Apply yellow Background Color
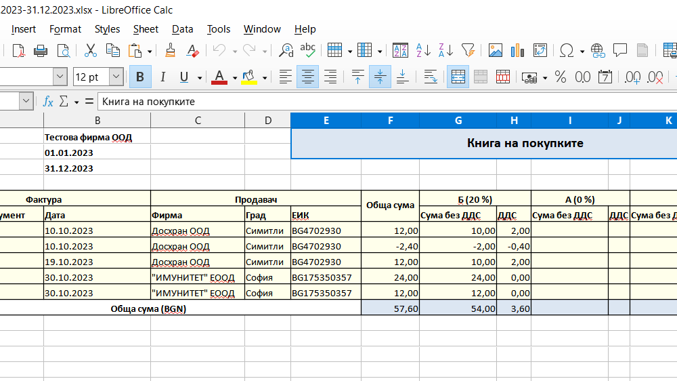Image resolution: width=677 pixels, height=381 pixels. [249, 77]
